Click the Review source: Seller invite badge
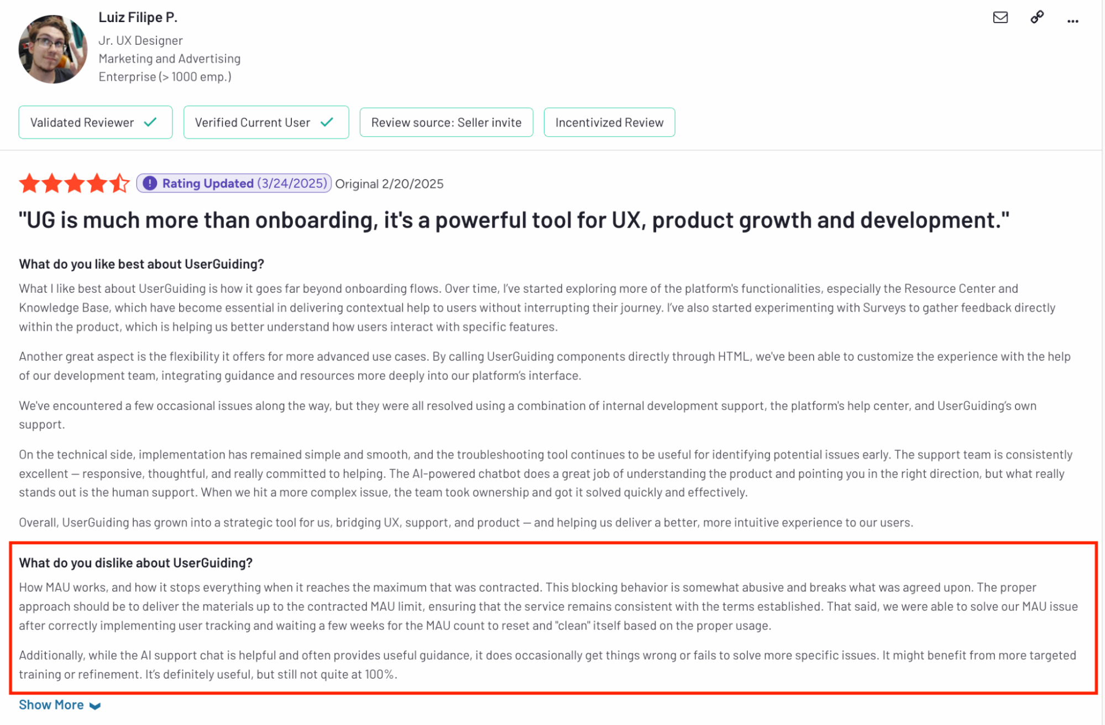The image size is (1105, 725). (446, 122)
